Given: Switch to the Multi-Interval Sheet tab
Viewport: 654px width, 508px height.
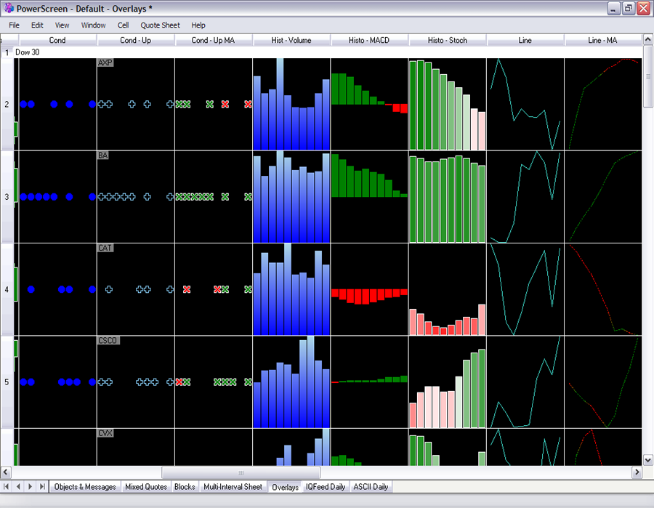Looking at the screenshot, I should click(233, 487).
